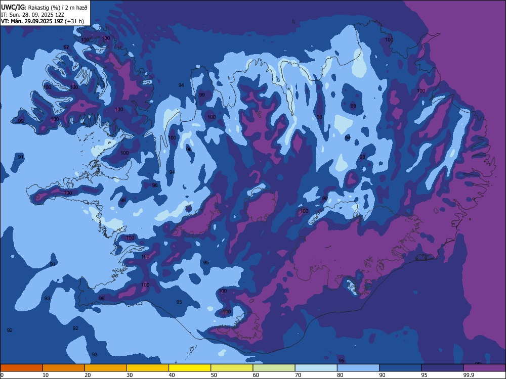The image size is (506, 379).
Task: Choose the pale blue 70–80 legend swatch
Action: click(x=316, y=368)
